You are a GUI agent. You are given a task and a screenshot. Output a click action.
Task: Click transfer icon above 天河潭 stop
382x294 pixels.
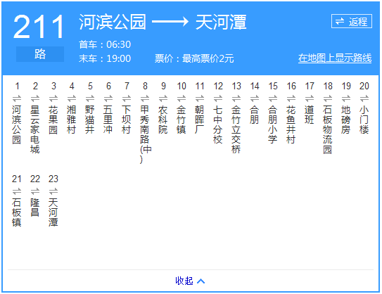53,191
